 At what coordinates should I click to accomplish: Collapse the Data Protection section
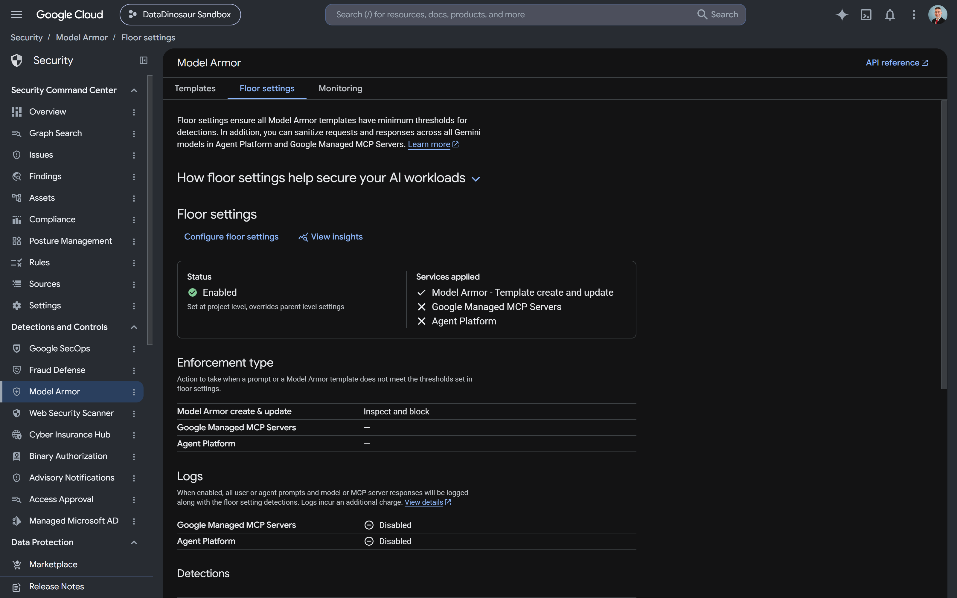134,543
